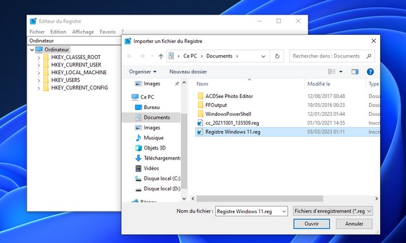Click the Ce PC breadcrumb segment
Image resolution: width=406 pixels, height=243 pixels.
click(190, 56)
